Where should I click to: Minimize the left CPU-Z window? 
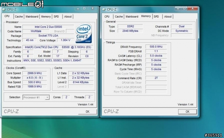(x=78, y=8)
